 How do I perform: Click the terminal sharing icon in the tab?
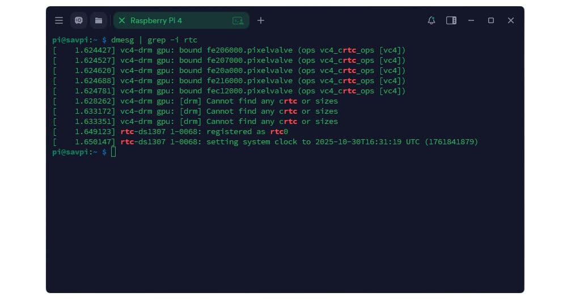coord(238,20)
